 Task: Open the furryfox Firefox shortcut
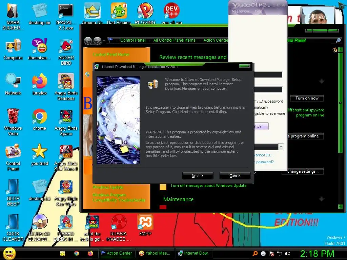tap(39, 84)
